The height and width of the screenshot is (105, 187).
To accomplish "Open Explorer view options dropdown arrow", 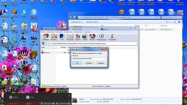I will coord(170,22).
